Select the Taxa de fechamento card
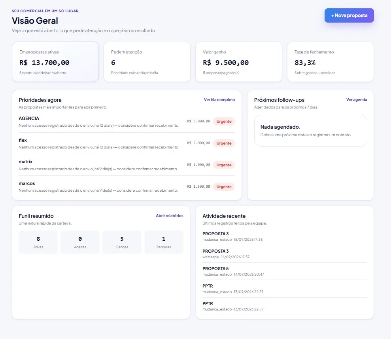 [x=331, y=62]
